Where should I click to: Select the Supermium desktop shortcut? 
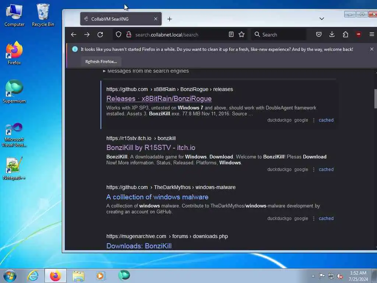pyautogui.click(x=14, y=92)
